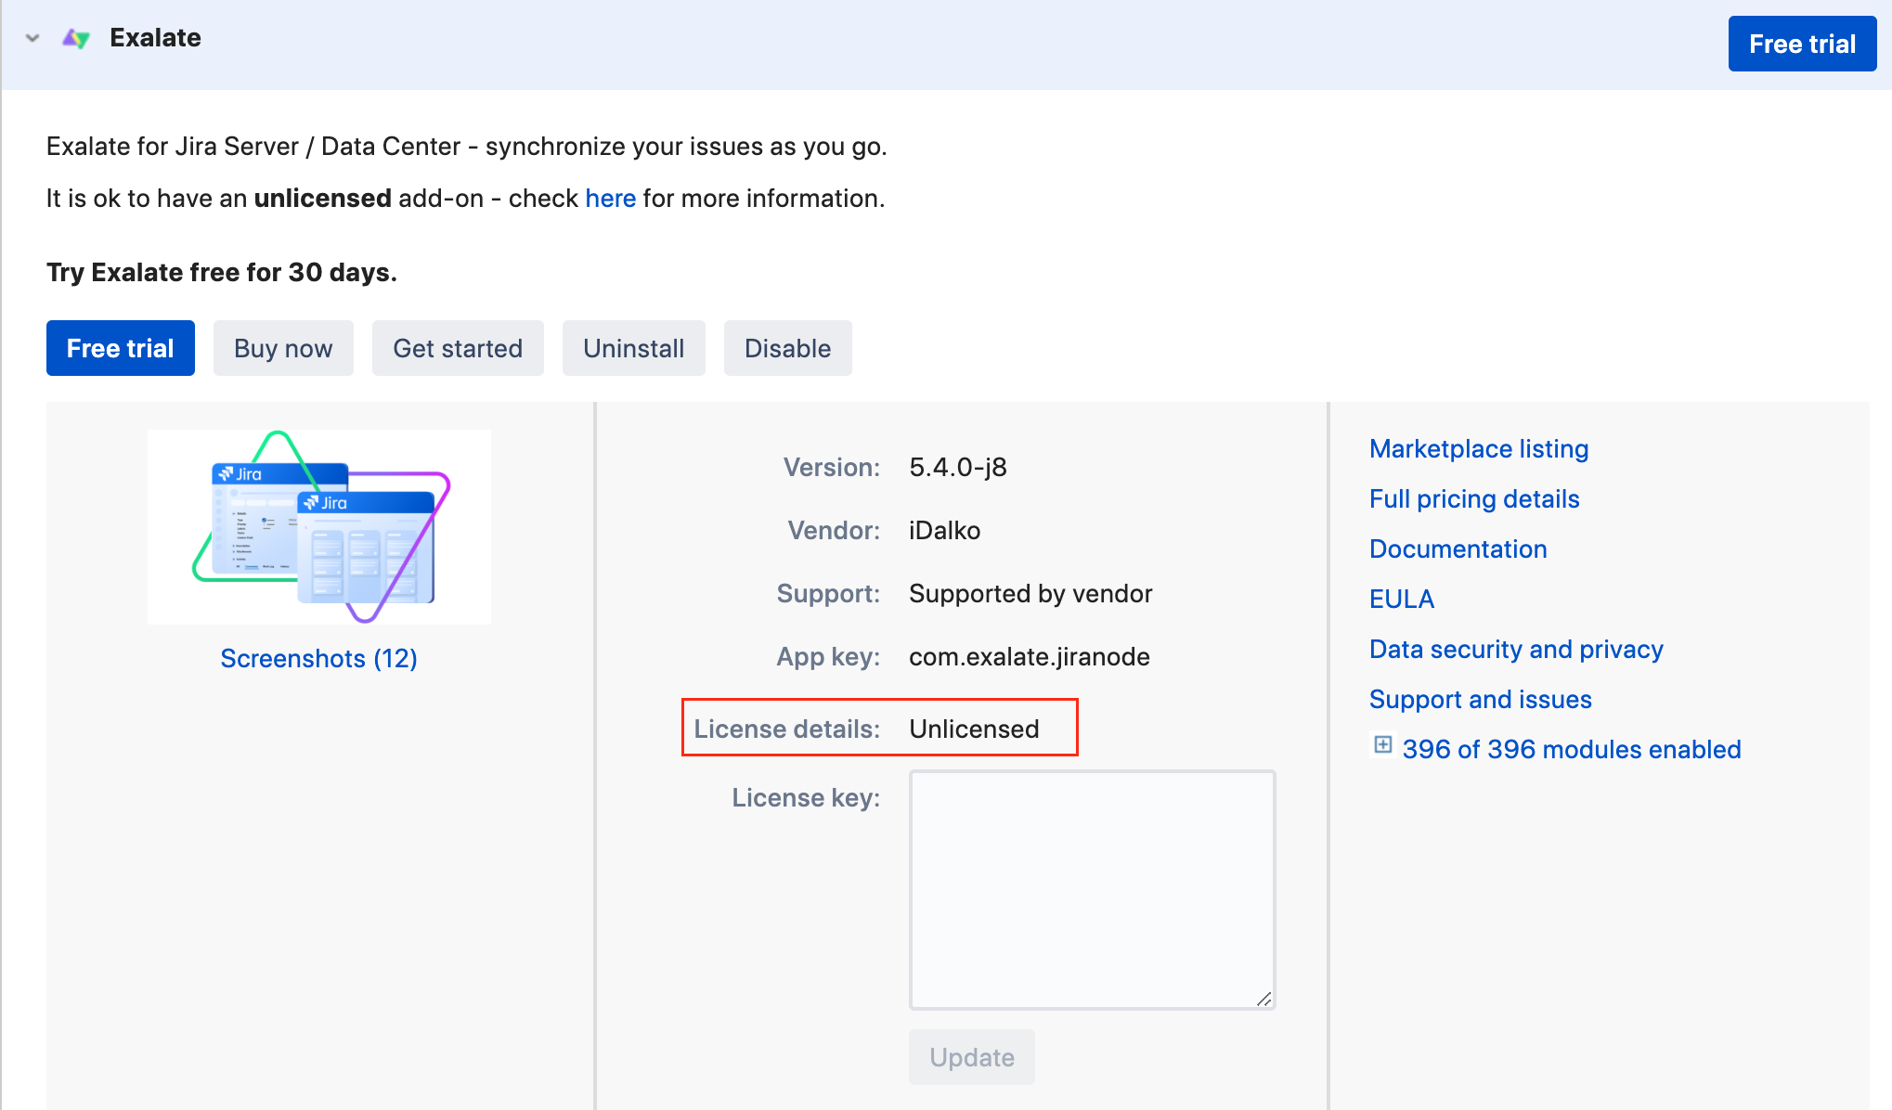Click inside the License key text area
Screen dimensions: 1892x1110
[x=1092, y=889]
